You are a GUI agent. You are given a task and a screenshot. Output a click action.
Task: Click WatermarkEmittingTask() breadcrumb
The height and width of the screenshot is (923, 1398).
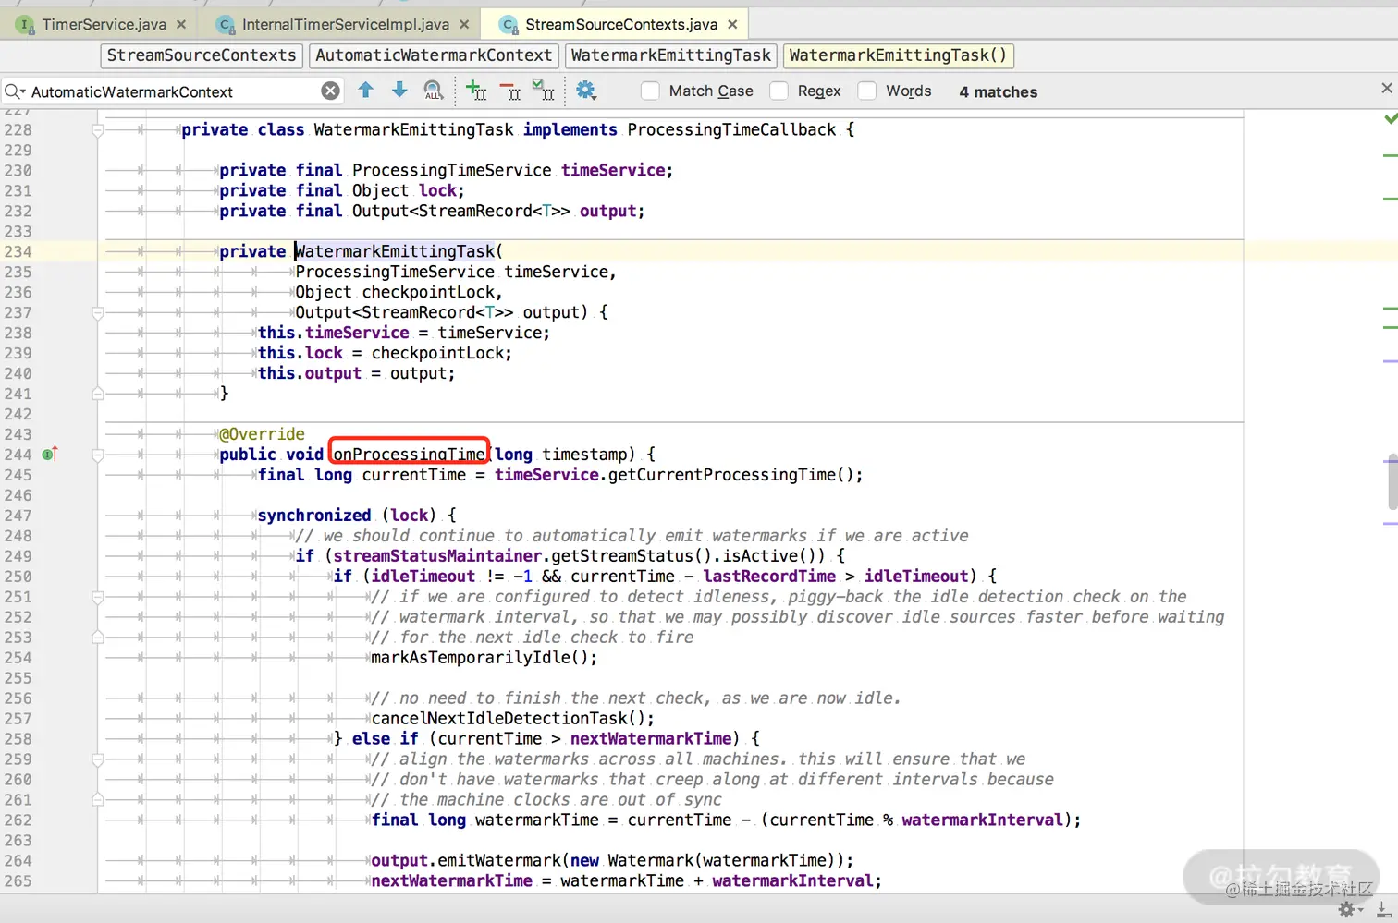(898, 55)
